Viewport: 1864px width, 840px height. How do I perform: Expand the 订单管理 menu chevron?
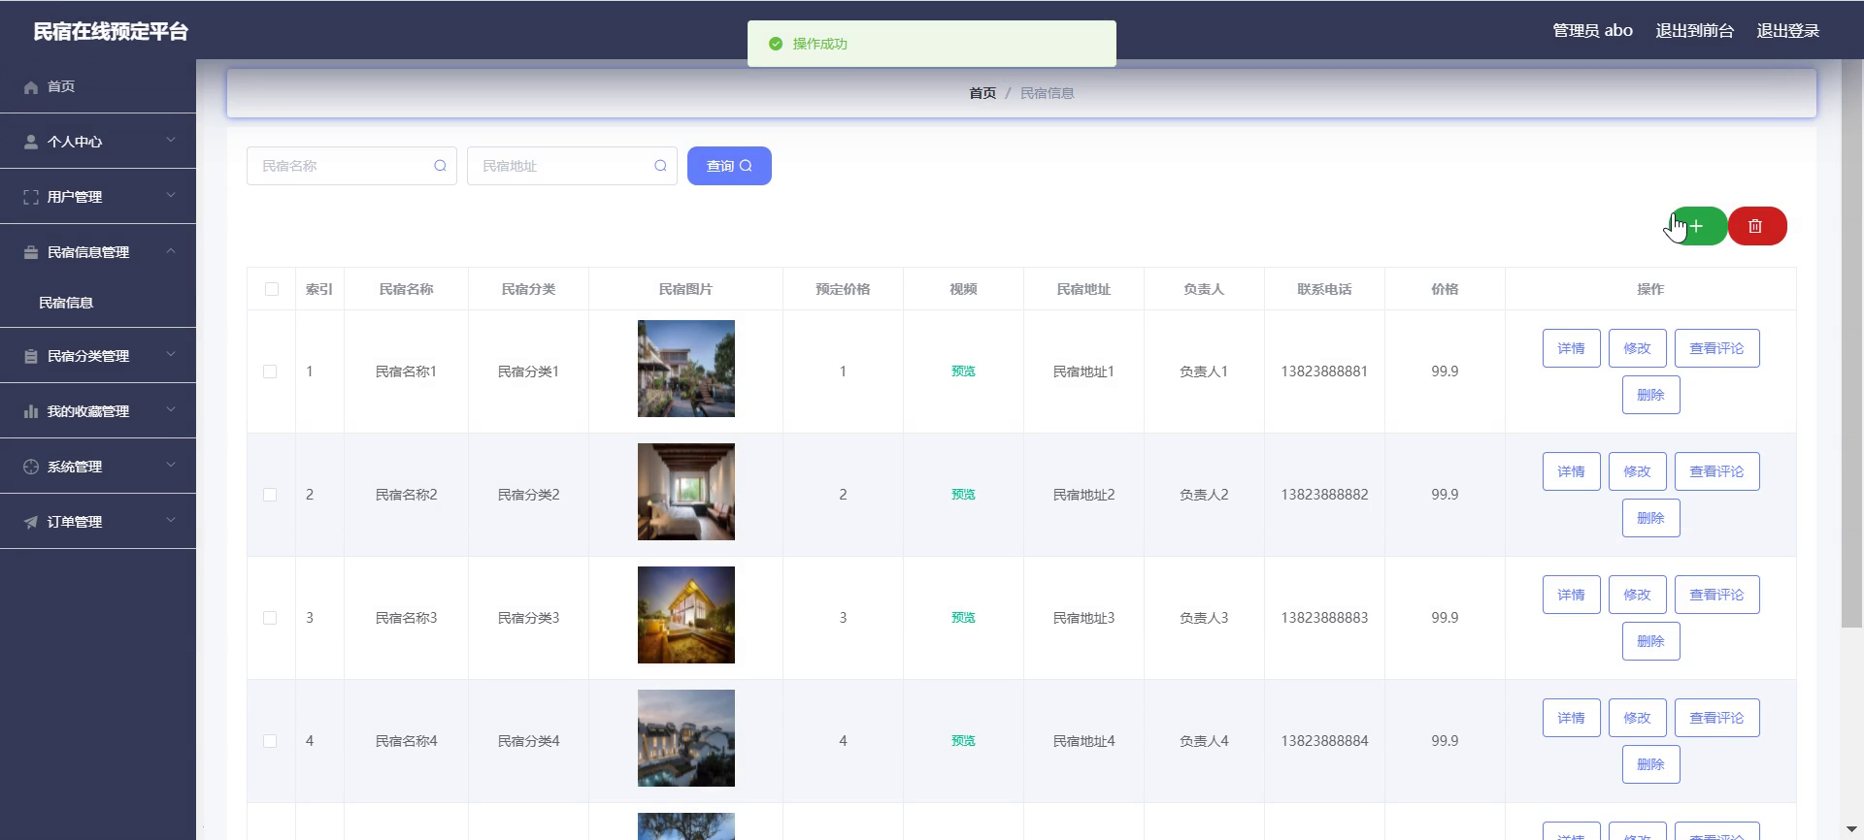(x=171, y=521)
